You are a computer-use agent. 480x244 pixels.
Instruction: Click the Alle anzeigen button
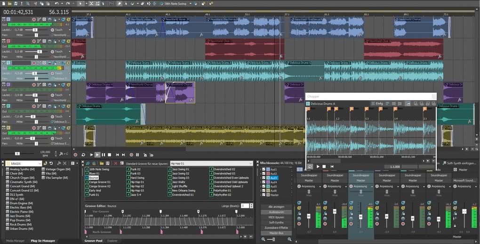(x=276, y=207)
